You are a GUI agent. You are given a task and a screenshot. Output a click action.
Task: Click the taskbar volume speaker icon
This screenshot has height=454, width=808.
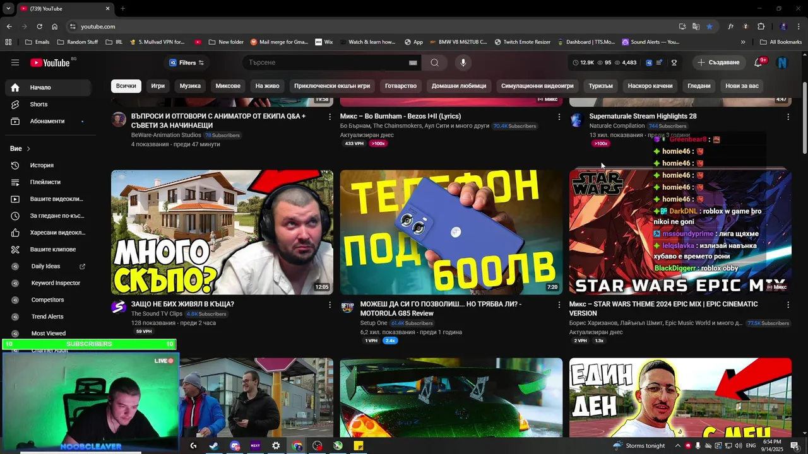737,446
